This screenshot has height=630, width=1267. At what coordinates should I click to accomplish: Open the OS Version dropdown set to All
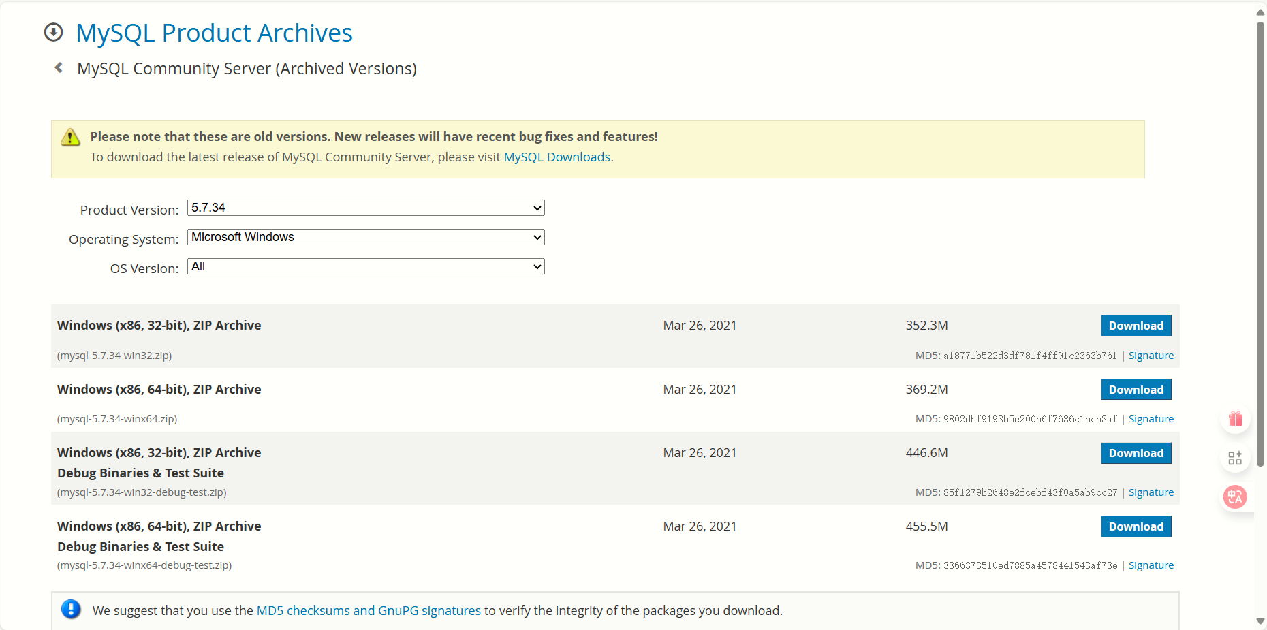tap(366, 266)
